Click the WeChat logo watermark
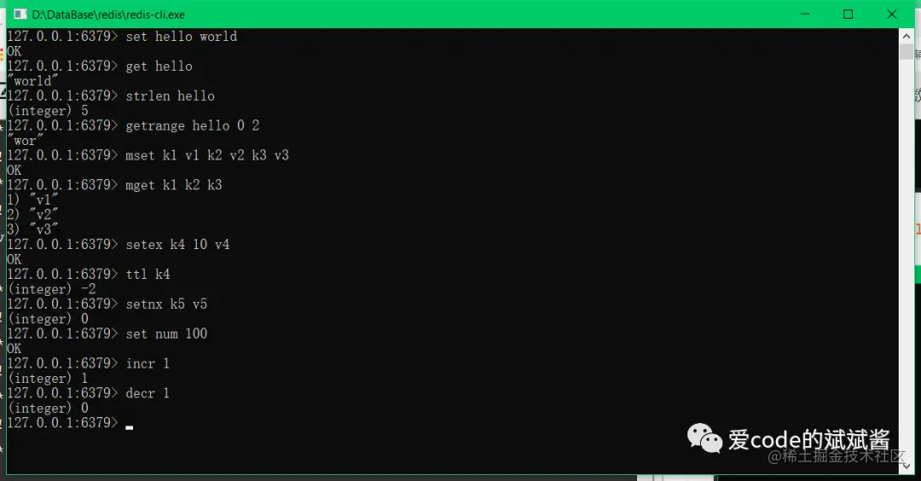 click(704, 438)
